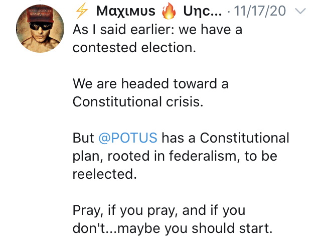
Task: Select the "We are headed toward a" line
Action: (150, 84)
